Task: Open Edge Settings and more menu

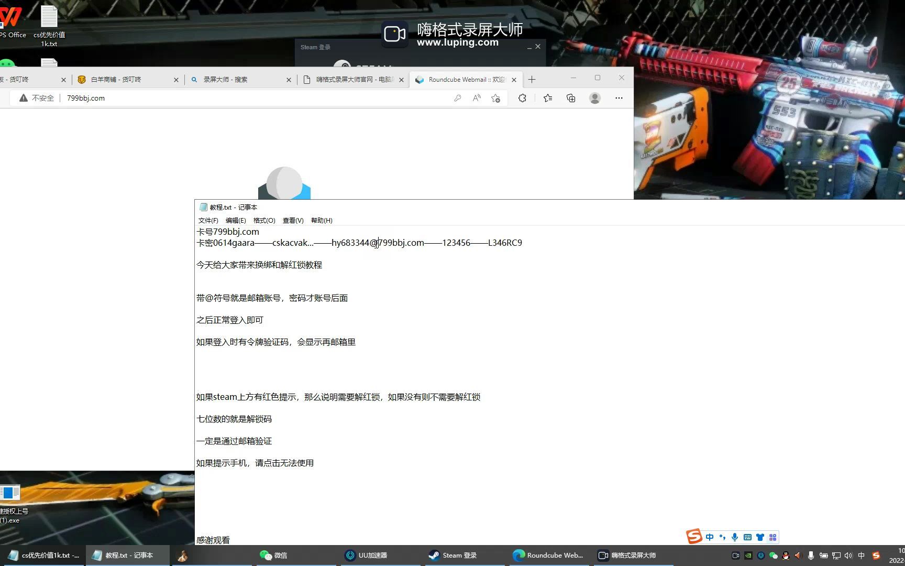Action: pos(619,98)
